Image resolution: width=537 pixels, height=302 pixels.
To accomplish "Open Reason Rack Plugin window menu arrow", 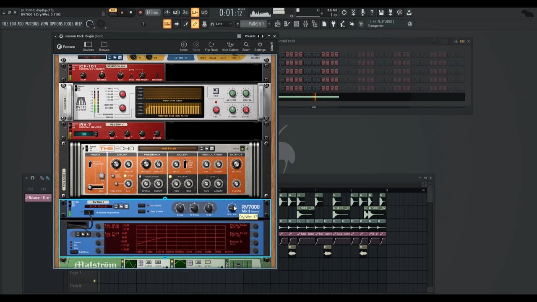I will click(55, 36).
